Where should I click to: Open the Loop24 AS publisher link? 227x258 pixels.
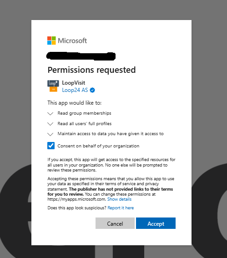click(x=75, y=90)
